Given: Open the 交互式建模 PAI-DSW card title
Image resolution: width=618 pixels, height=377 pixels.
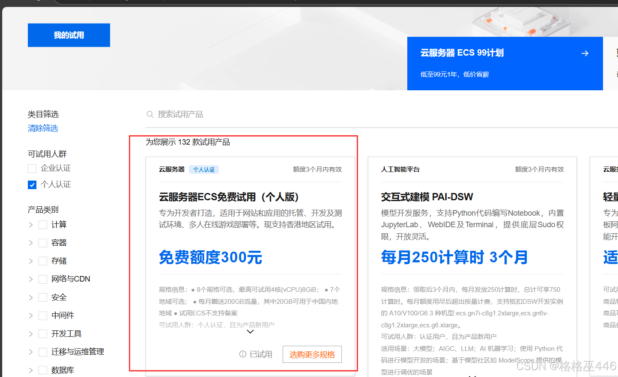Looking at the screenshot, I should pos(427,197).
